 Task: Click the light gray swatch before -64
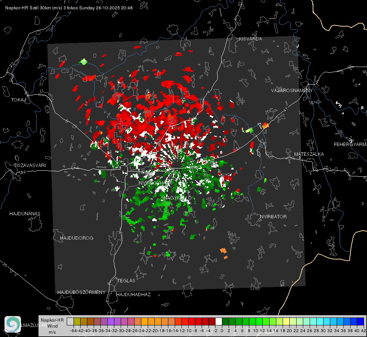tap(70, 322)
